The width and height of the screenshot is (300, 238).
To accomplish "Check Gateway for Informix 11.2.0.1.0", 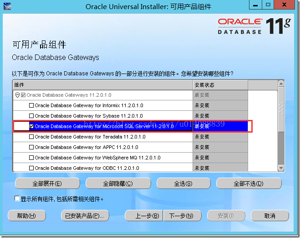I will pos(31,105).
